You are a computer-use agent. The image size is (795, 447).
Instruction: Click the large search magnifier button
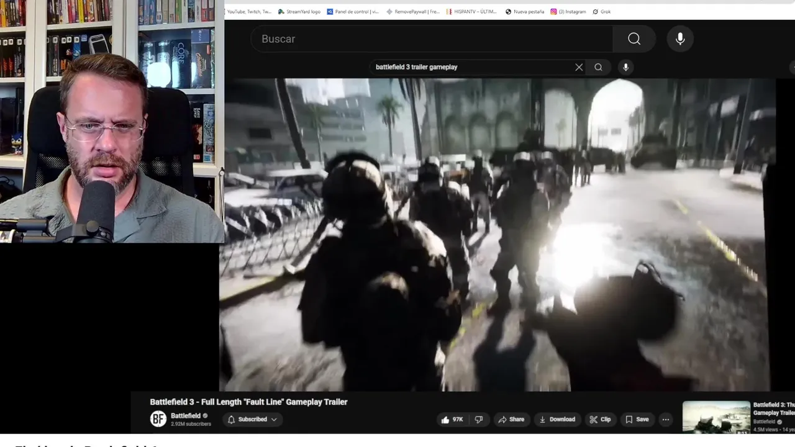(634, 38)
